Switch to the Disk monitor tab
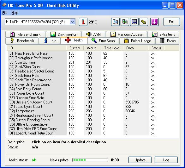Viewport: 185px width, 168px height. 63,34
